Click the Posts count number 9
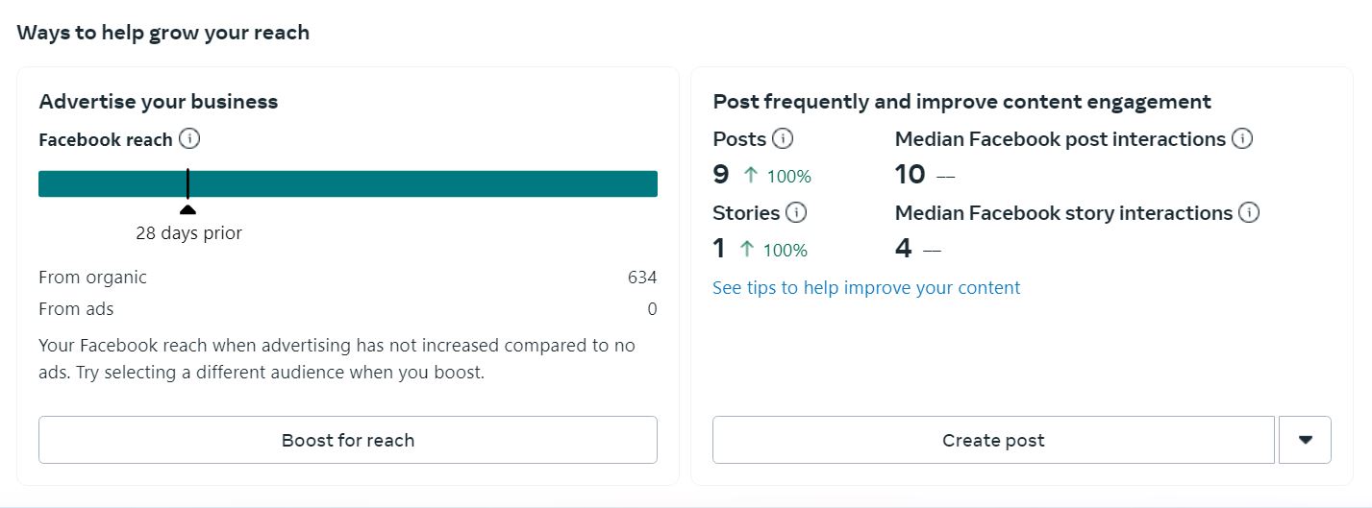The image size is (1372, 508). point(721,175)
